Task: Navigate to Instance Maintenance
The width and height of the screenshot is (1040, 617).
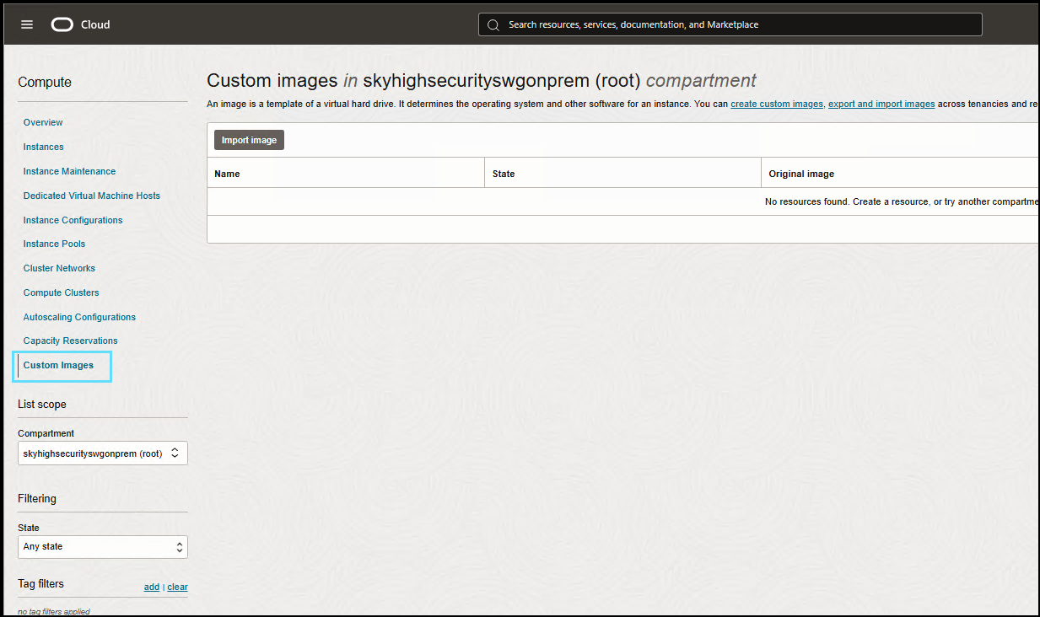Action: coord(69,172)
